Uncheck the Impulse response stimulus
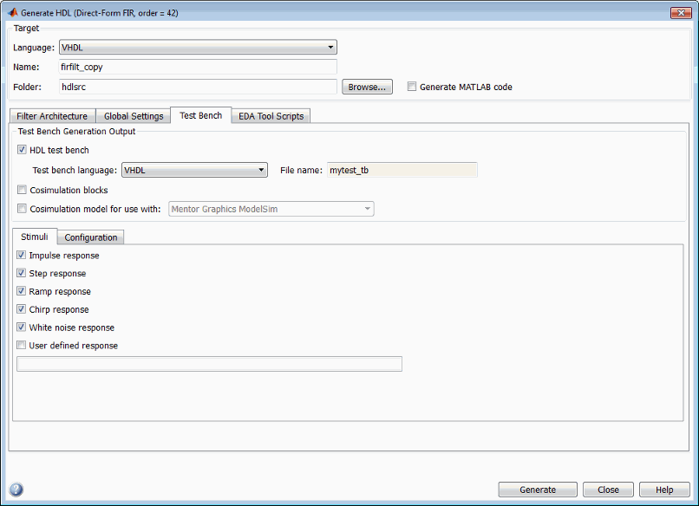 point(22,256)
